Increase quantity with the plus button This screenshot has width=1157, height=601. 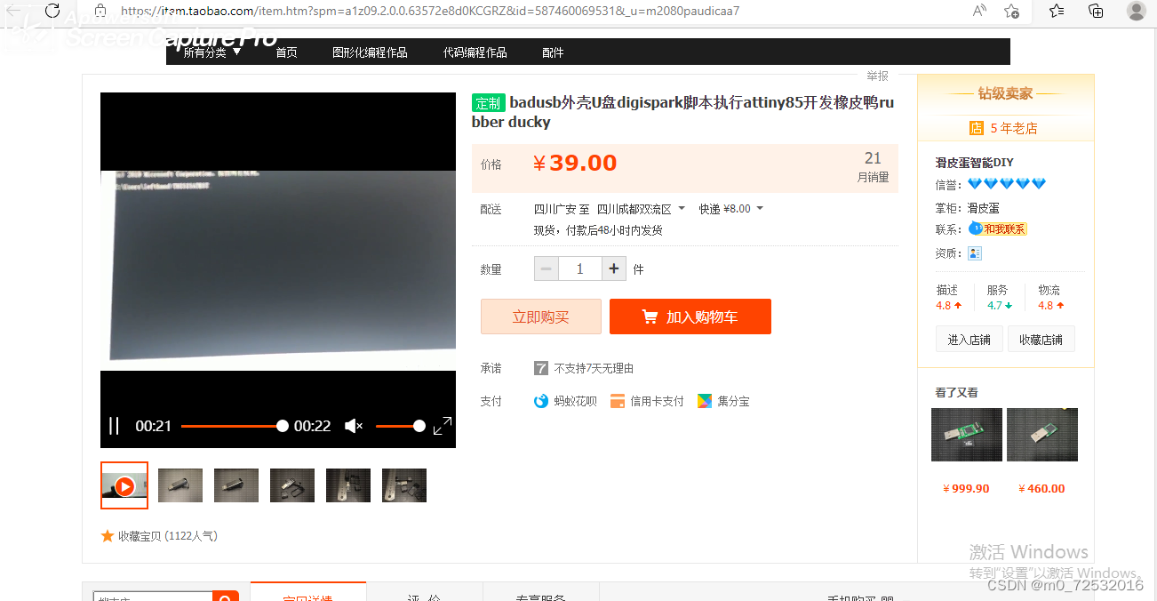pyautogui.click(x=614, y=268)
